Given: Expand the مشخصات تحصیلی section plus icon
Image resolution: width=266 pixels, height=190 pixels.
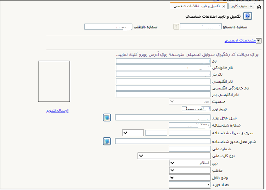Looking at the screenshot, I should [x=259, y=41].
